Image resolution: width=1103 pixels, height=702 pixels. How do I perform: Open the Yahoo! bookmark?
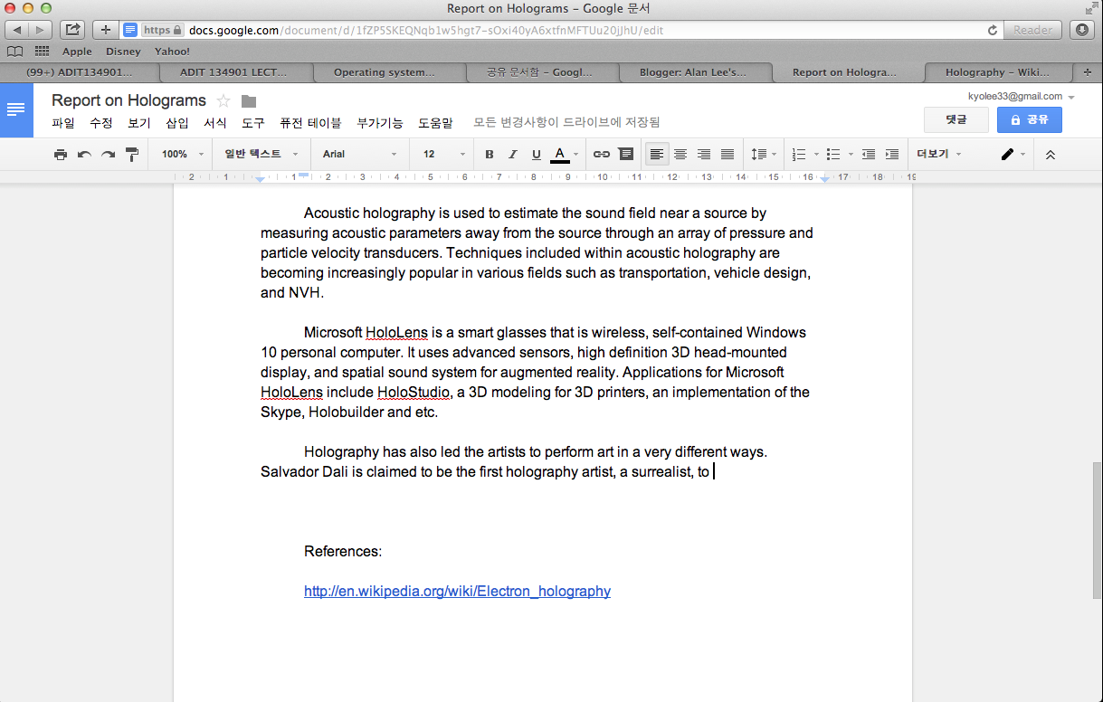[172, 52]
